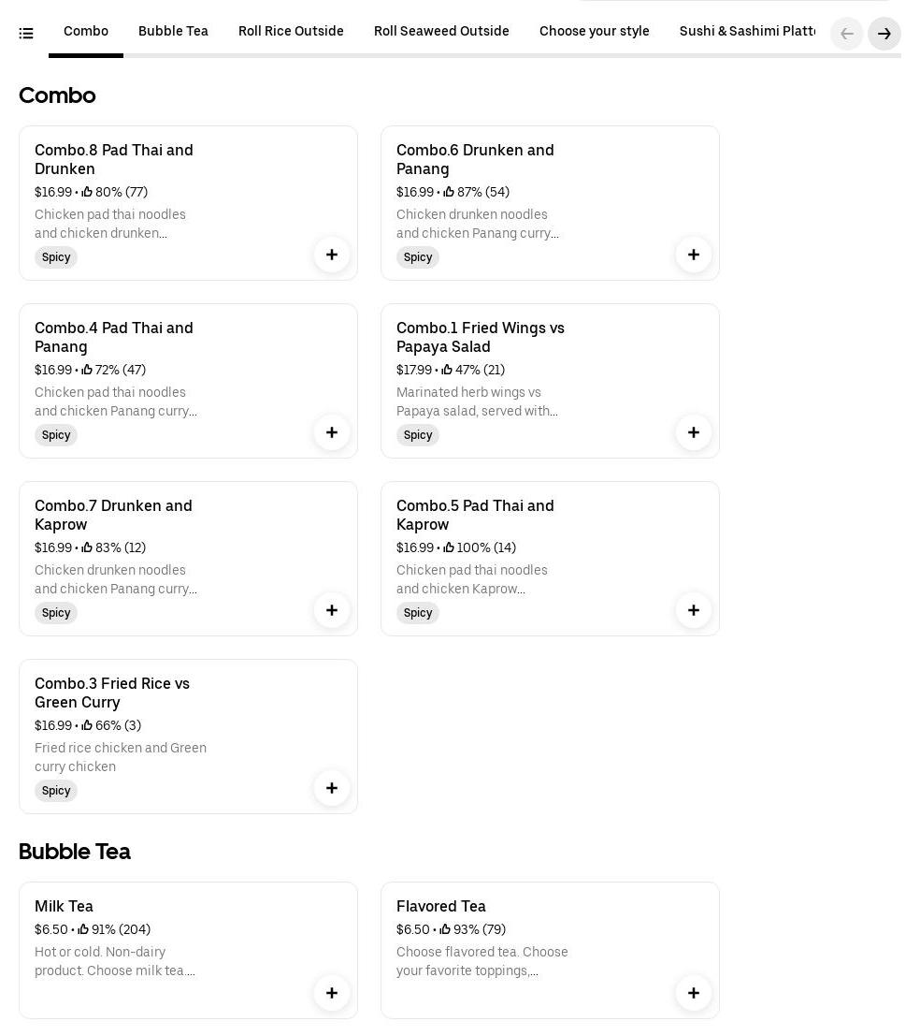The image size is (920, 1036).
Task: Add Combo.4 Pad Thai and Panang
Action: (332, 432)
